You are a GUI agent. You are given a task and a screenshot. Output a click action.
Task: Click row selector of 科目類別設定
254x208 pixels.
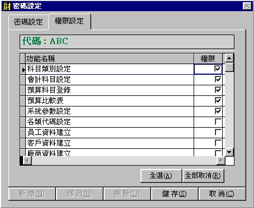pos(23,69)
